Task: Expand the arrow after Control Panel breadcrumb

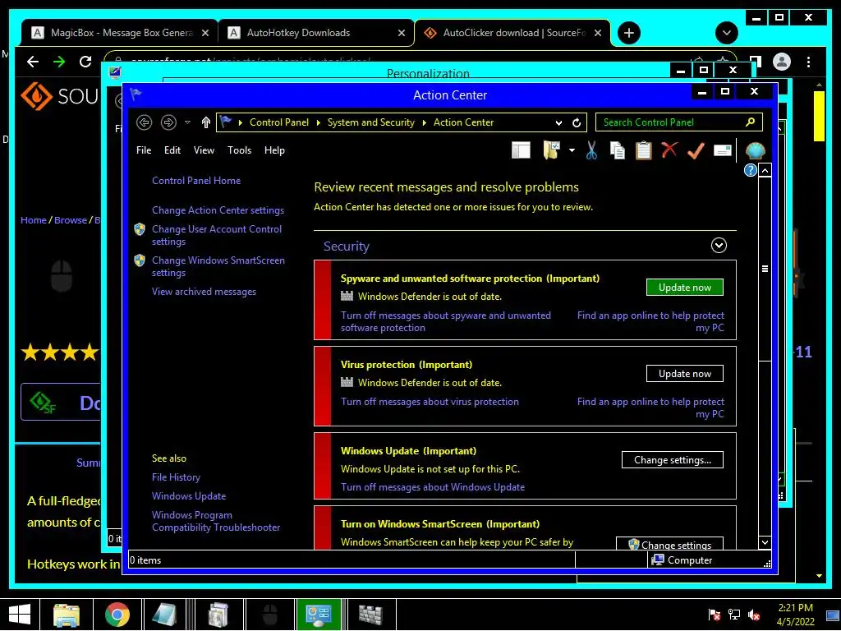Action: 318,123
